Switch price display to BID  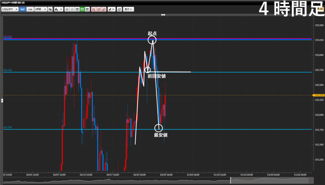click(23, 10)
